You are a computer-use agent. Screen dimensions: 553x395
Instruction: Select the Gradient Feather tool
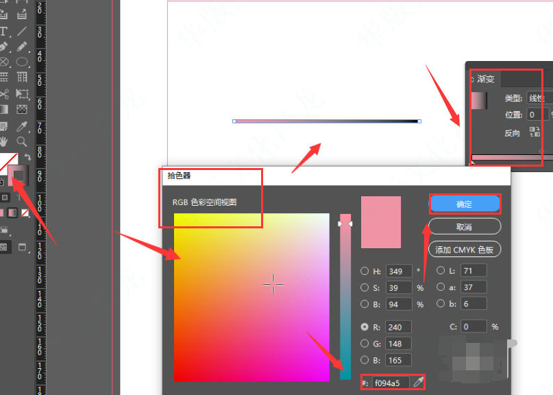pyautogui.click(x=22, y=110)
